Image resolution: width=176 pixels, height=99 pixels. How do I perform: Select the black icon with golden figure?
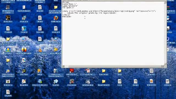coord(8,18)
